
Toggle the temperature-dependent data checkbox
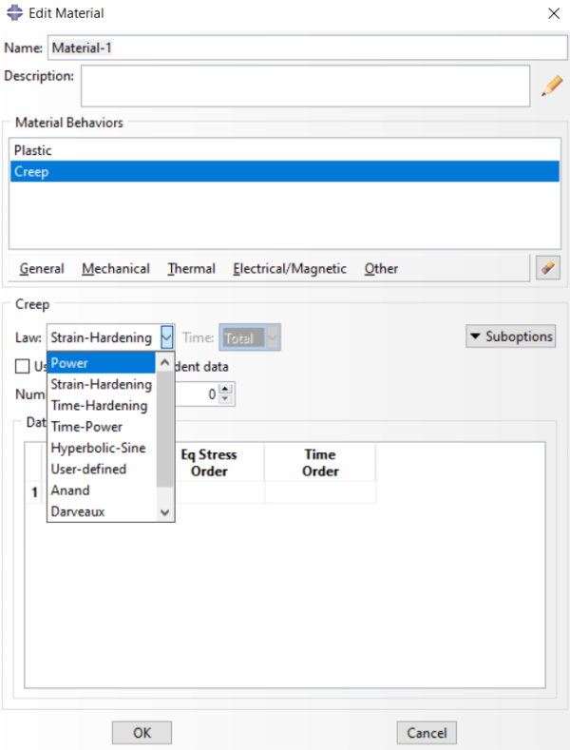22,366
